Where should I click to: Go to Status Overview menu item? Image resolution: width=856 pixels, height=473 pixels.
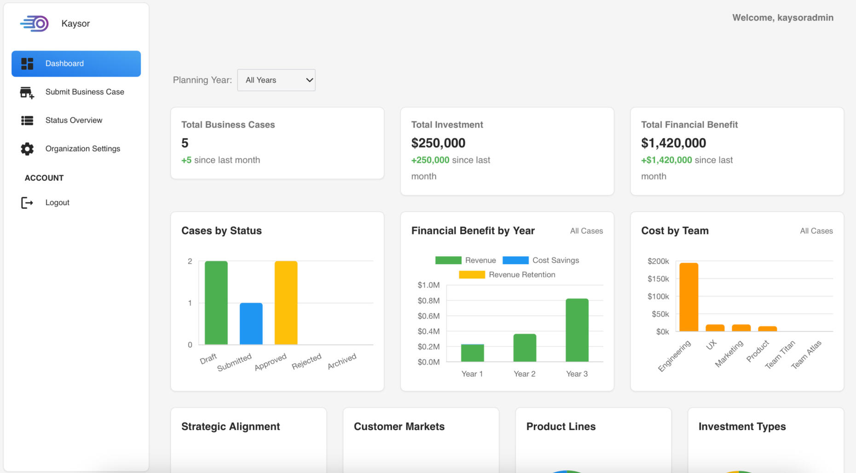(x=74, y=121)
